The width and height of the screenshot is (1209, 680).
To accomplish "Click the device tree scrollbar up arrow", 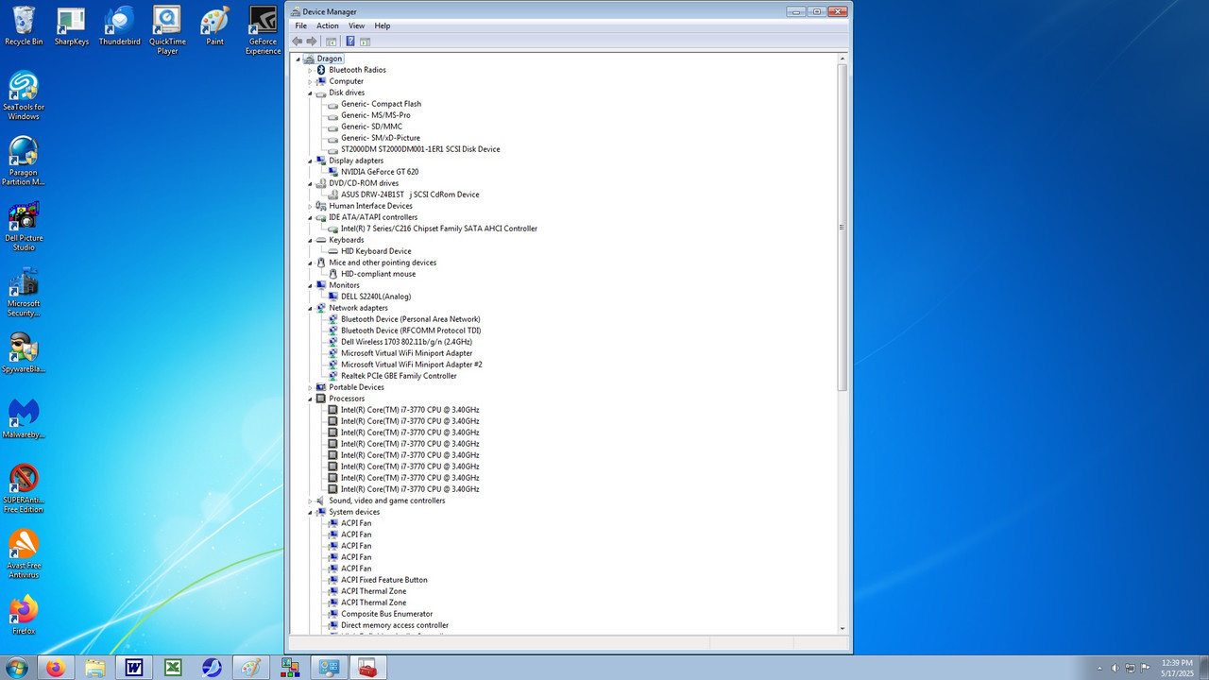I will coord(843,59).
